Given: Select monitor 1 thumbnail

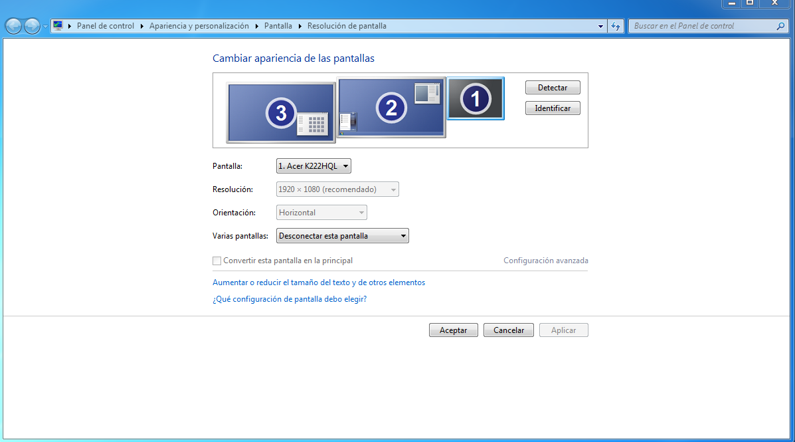Looking at the screenshot, I should [476, 98].
